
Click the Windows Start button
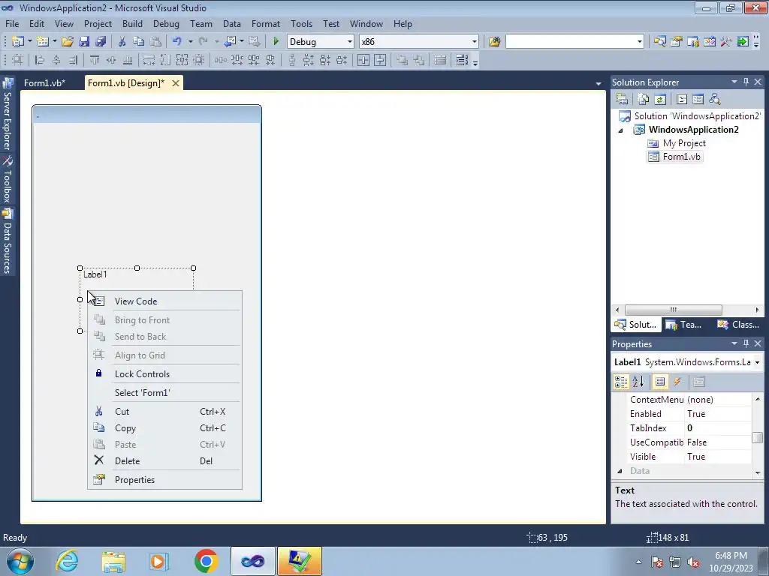point(20,561)
